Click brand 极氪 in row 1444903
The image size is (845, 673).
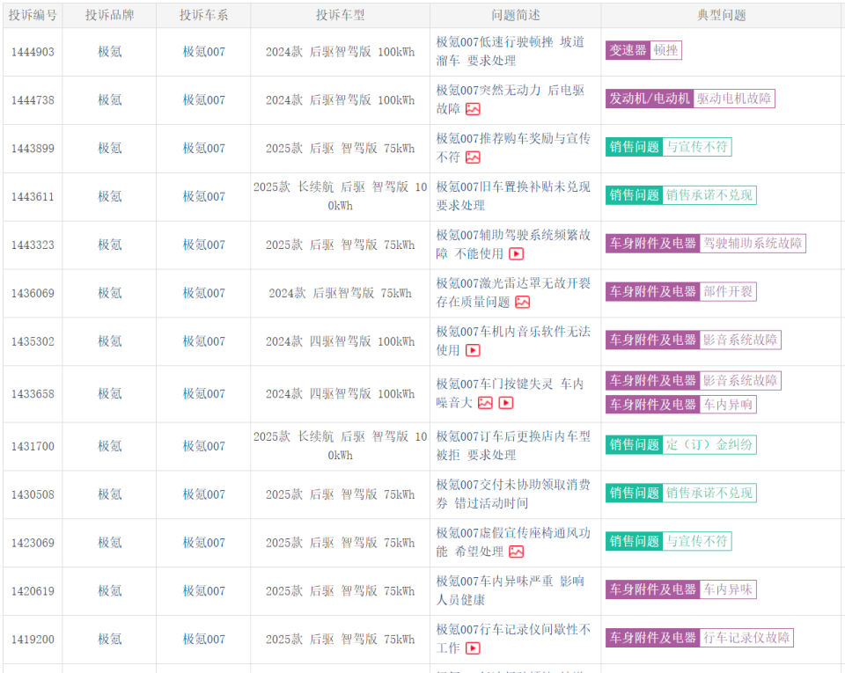110,52
